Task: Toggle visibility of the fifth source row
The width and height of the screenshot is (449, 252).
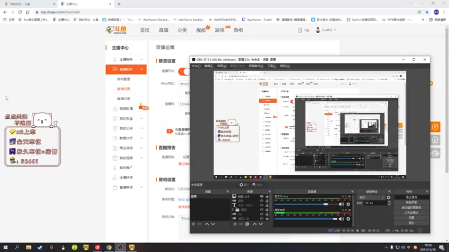Action: [x=262, y=214]
